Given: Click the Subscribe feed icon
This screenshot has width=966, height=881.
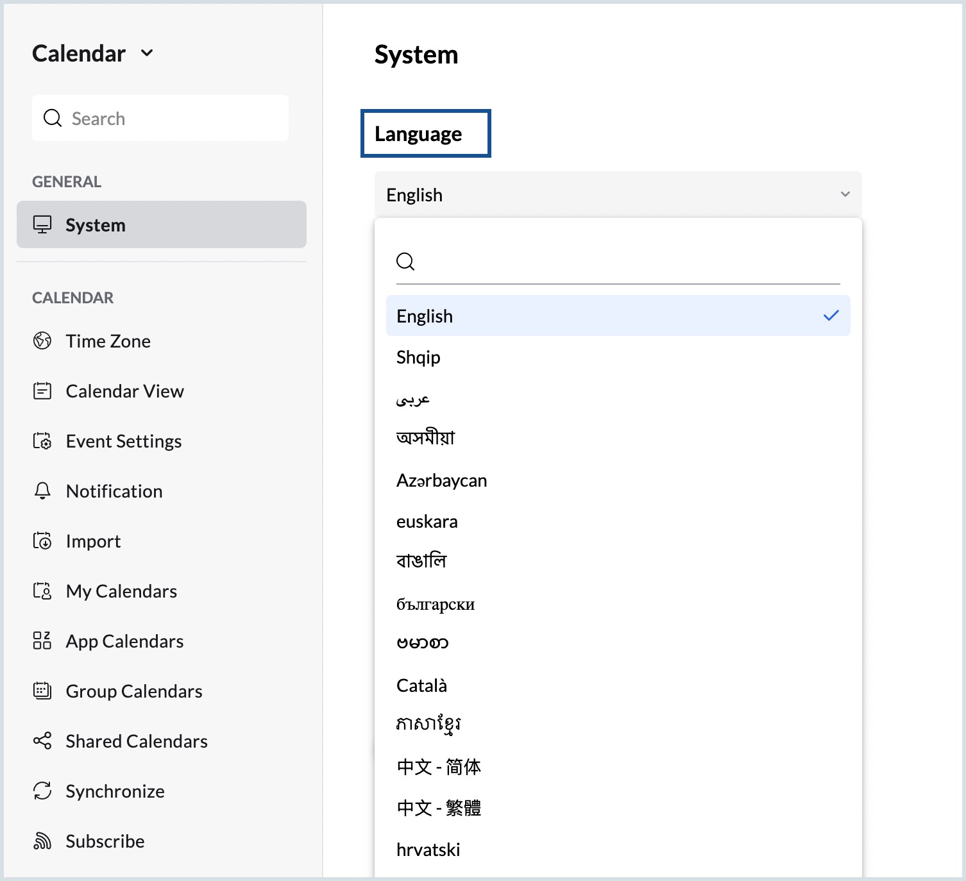Looking at the screenshot, I should coord(42,841).
